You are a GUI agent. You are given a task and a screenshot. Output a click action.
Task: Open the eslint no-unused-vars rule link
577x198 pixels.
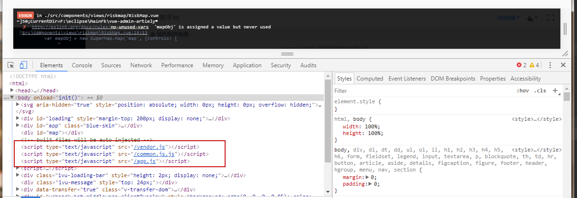91,27
